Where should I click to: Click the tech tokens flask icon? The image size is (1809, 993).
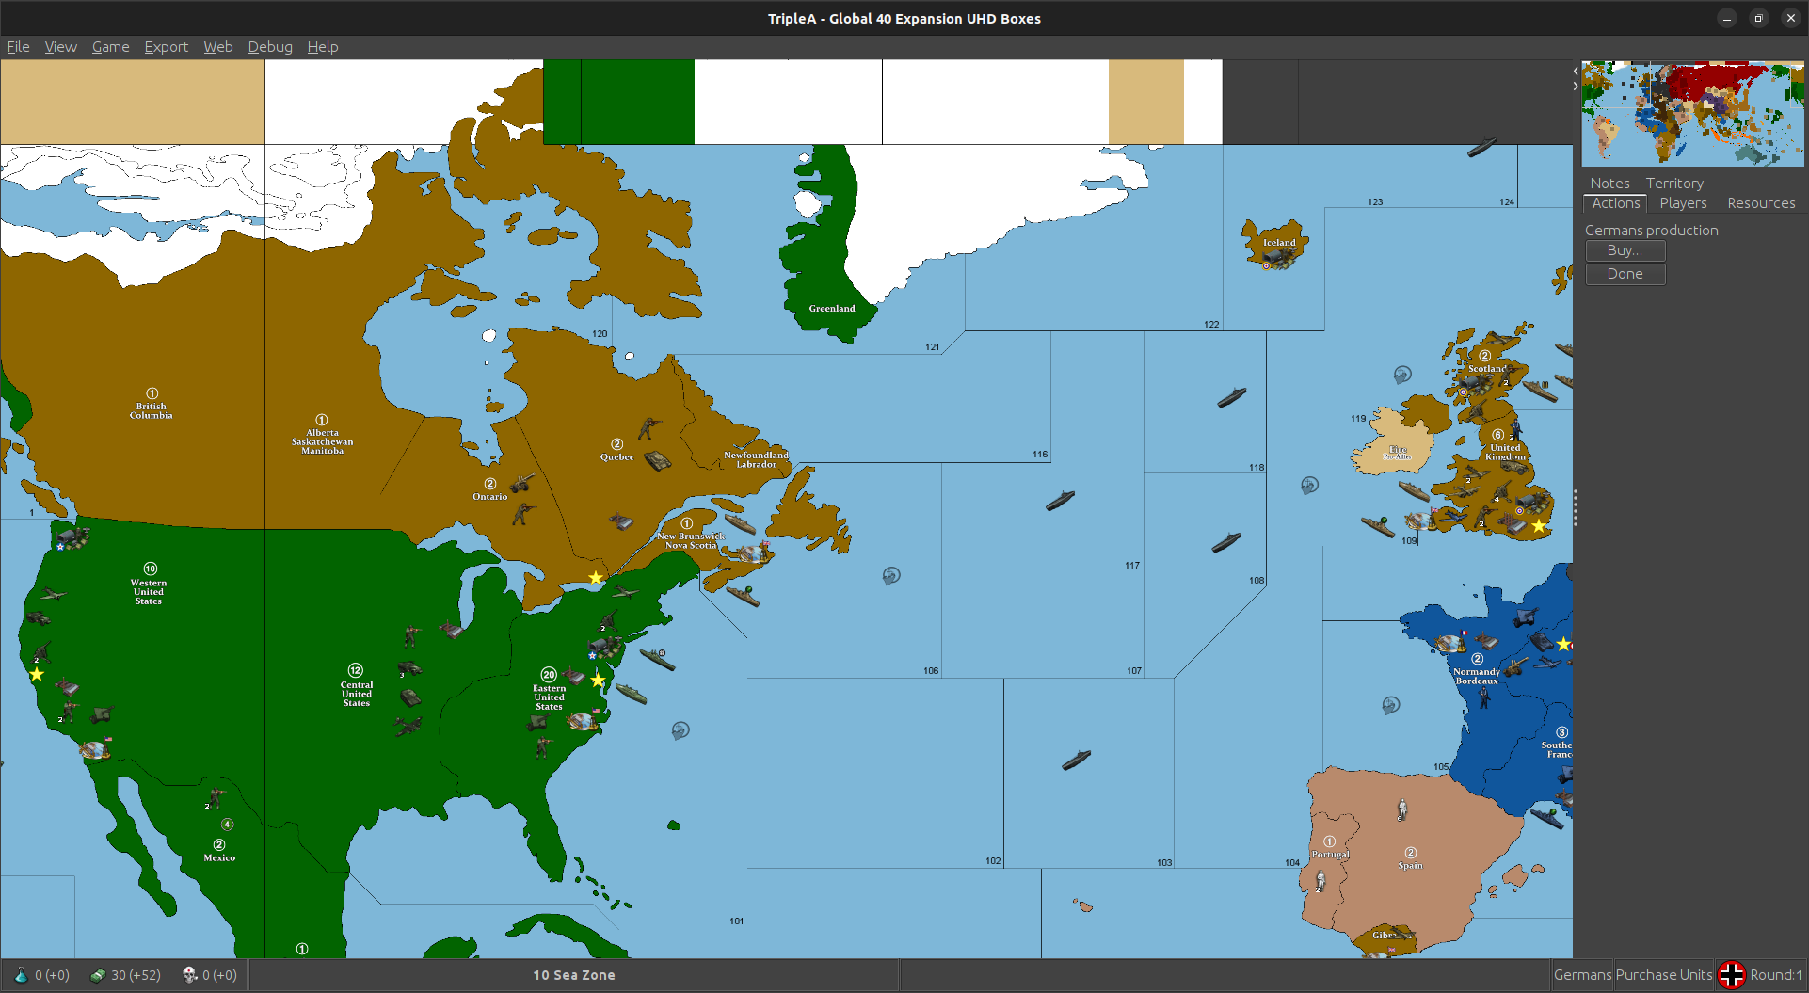[21, 975]
